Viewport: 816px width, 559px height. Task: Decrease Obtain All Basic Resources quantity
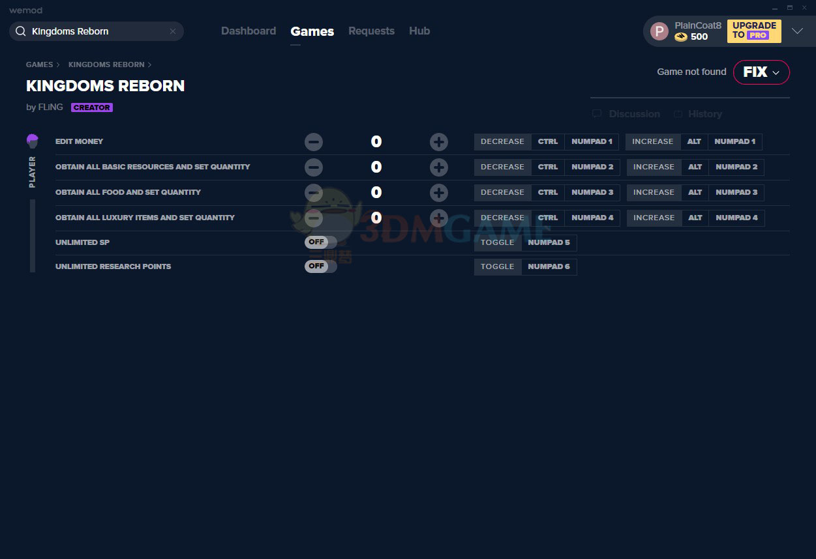point(314,167)
